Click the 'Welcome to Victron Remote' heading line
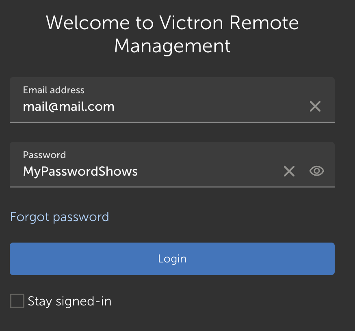 [172, 23]
